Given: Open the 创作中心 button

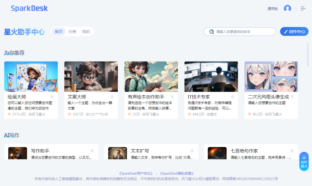Looking at the screenshot, I should coord(294,32).
